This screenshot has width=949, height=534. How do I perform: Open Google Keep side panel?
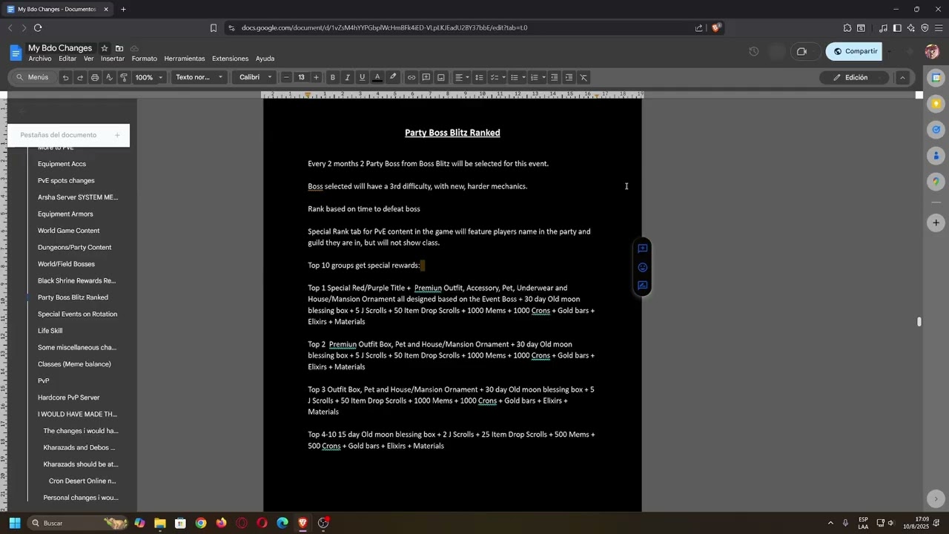click(x=936, y=104)
